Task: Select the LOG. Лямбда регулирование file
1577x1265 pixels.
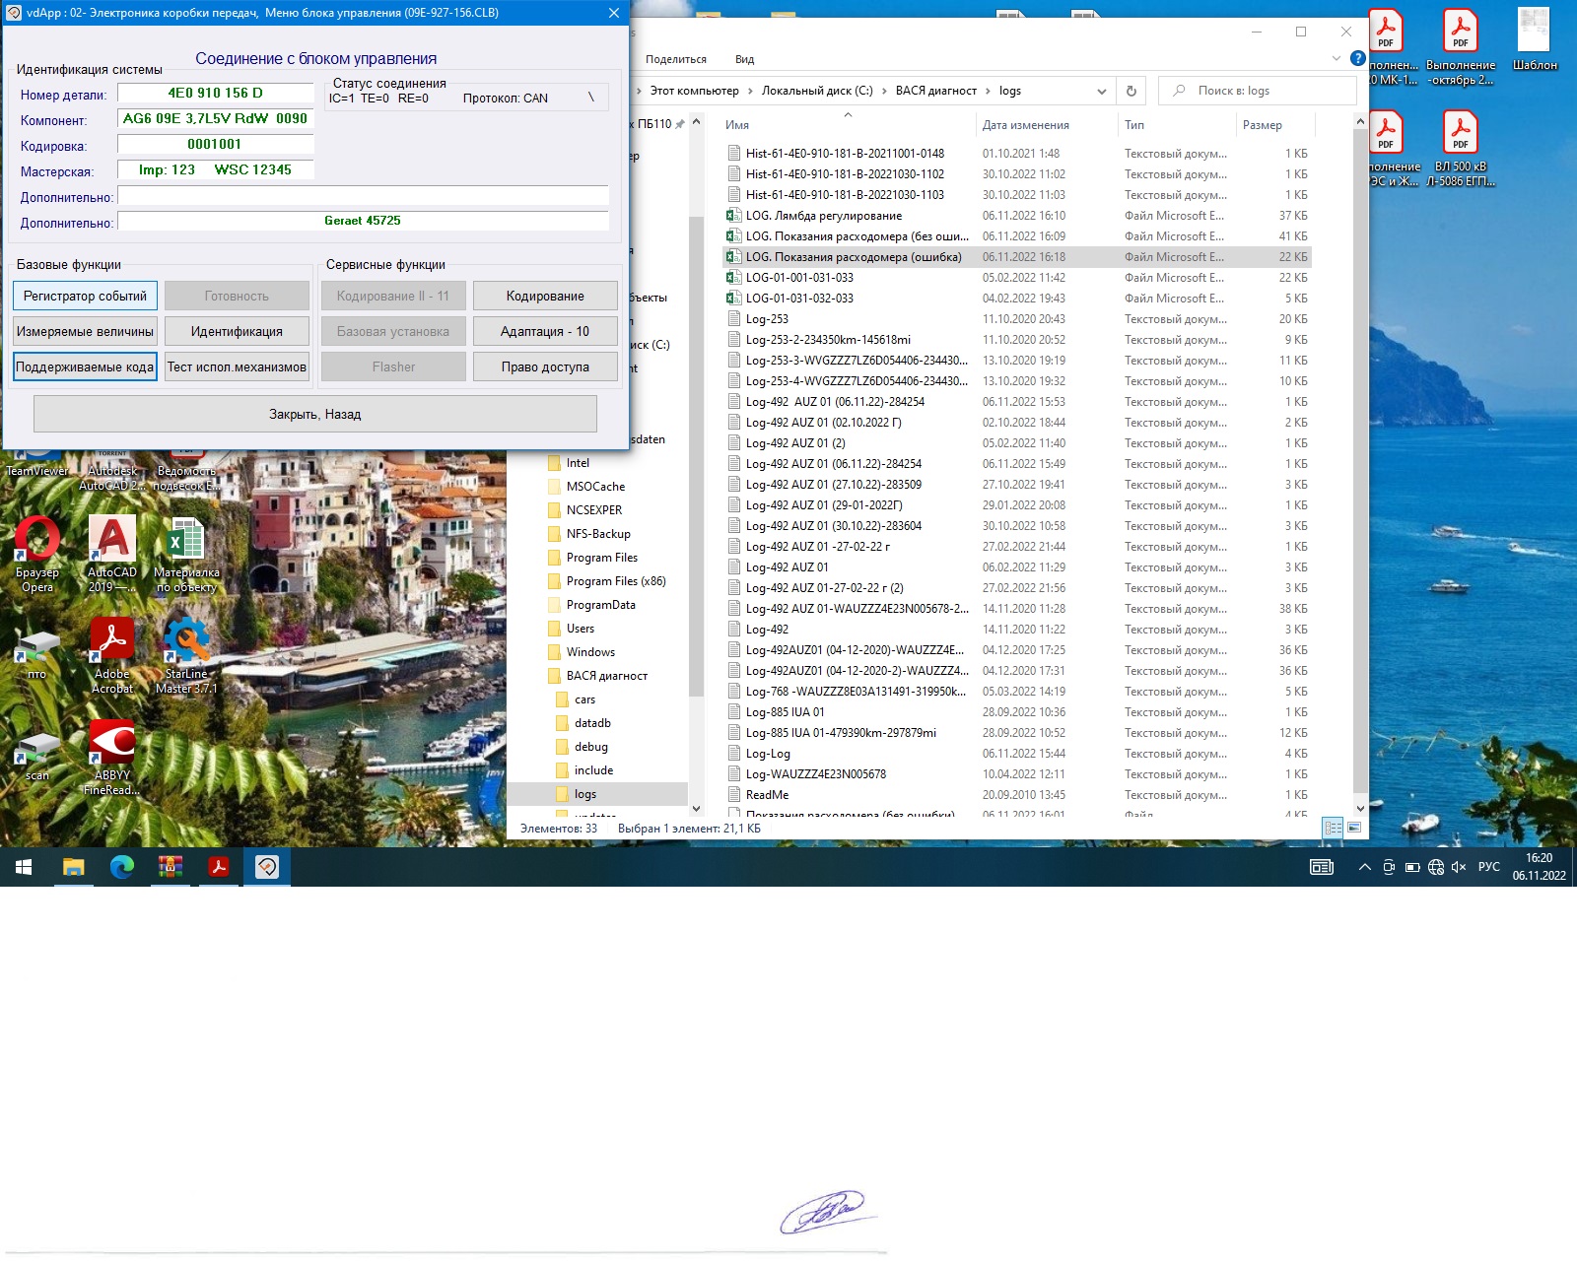Action: (823, 216)
